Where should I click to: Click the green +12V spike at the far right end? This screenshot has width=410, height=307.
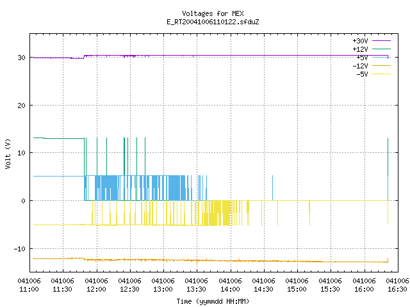tap(388, 157)
